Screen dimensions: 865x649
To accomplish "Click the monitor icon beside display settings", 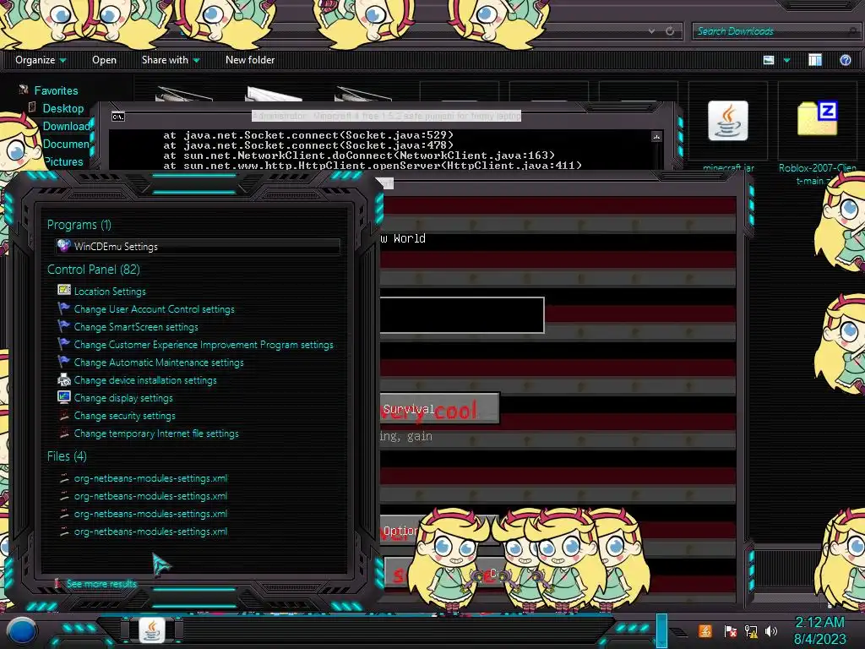I will (64, 397).
